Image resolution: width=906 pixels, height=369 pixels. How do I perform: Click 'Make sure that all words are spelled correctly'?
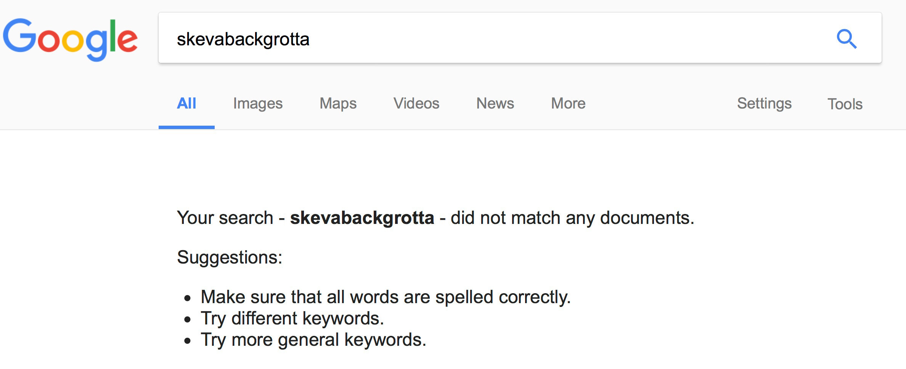point(386,297)
